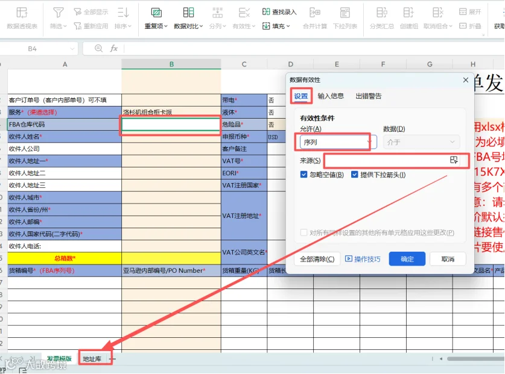Toggle the 对所有同样设置的其他所有单元格应用这些更改 checkbox

tap(303, 232)
